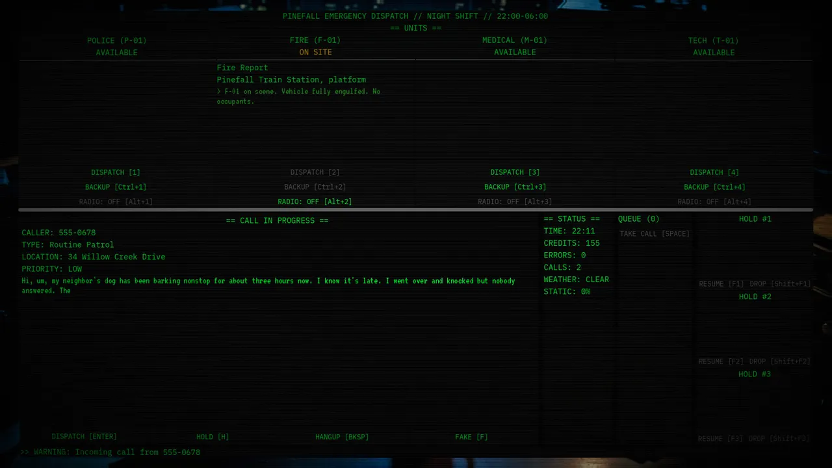Screen dimensions: 832x468
Task: Click the F-01 on scene report message
Action: click(x=299, y=96)
